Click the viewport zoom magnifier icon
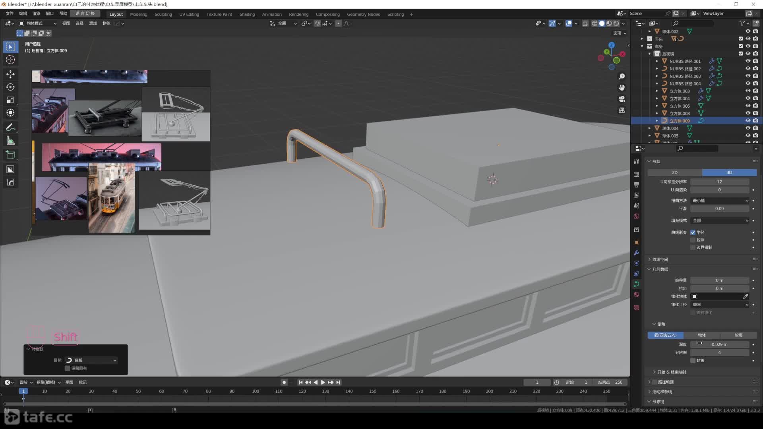Screen dimensions: 763x429 [x=622, y=76]
